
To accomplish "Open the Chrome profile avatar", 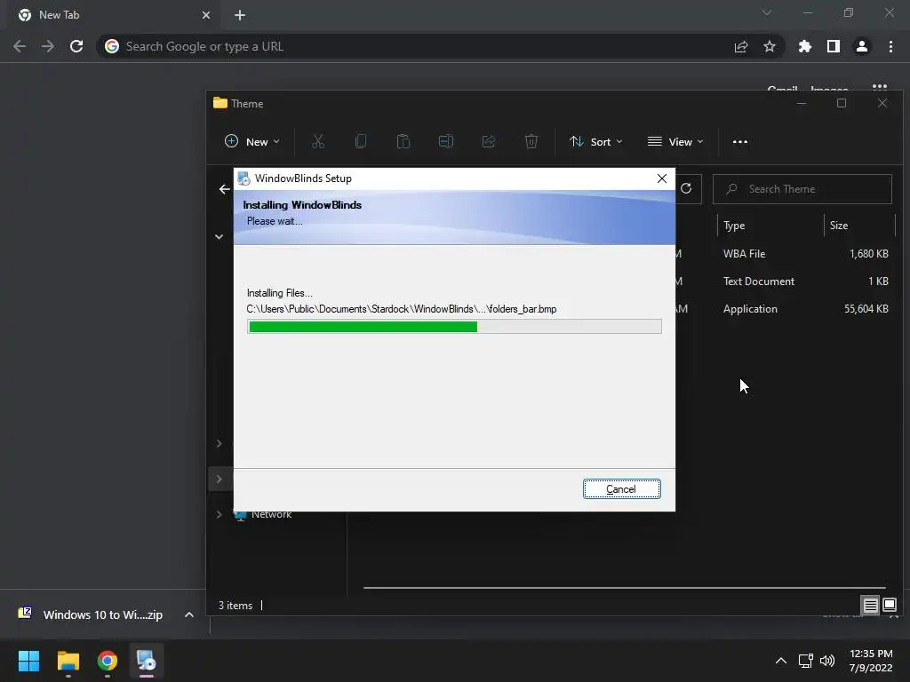I will 862,46.
